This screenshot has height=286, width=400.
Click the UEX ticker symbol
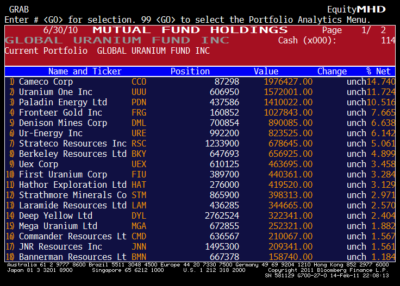[139, 164]
